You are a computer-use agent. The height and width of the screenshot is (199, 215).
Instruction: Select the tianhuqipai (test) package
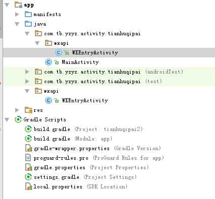103,82
